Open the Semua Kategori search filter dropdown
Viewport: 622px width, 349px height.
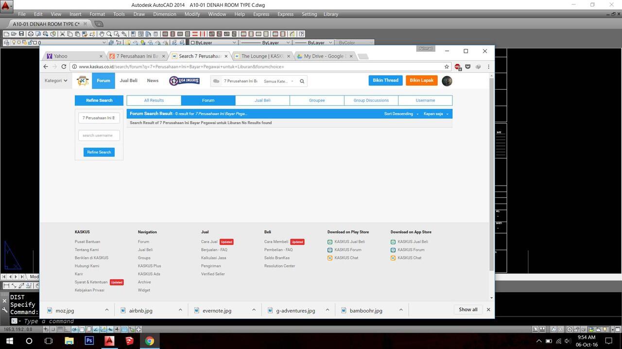pos(278,81)
